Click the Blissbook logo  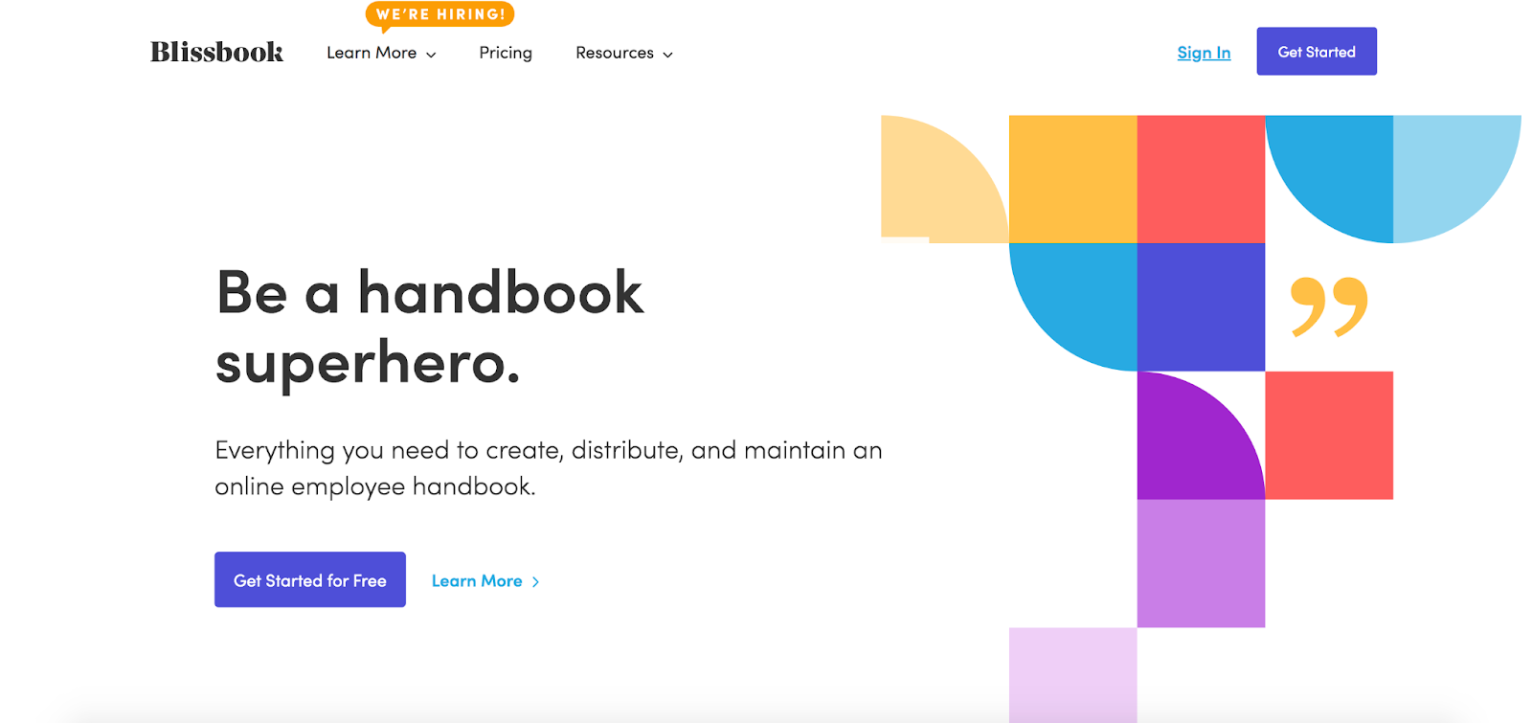click(216, 52)
